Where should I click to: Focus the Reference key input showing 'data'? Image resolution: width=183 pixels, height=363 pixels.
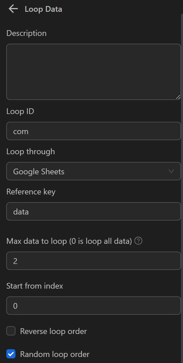click(x=94, y=211)
